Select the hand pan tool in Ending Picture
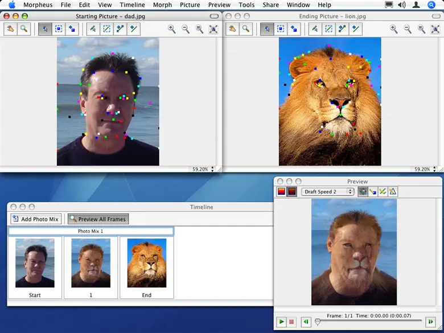 (232, 29)
